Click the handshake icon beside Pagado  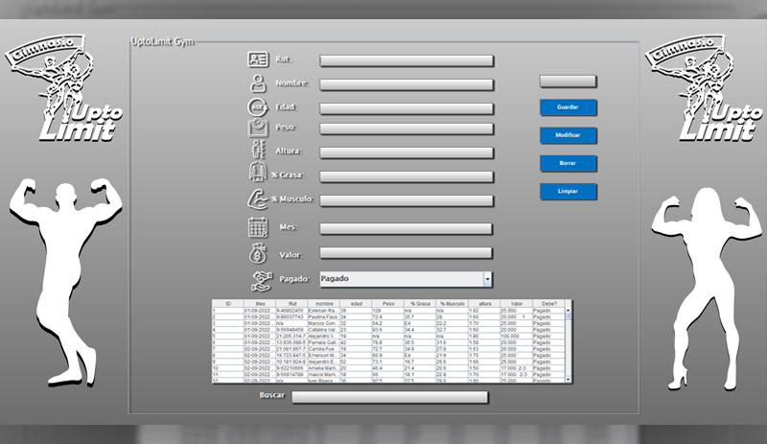click(x=262, y=279)
